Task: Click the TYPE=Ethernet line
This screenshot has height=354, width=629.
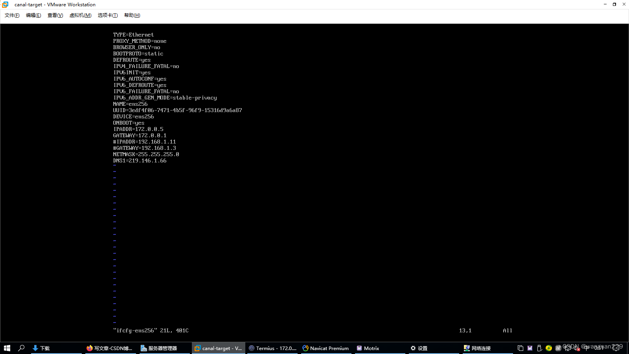Action: click(x=133, y=35)
